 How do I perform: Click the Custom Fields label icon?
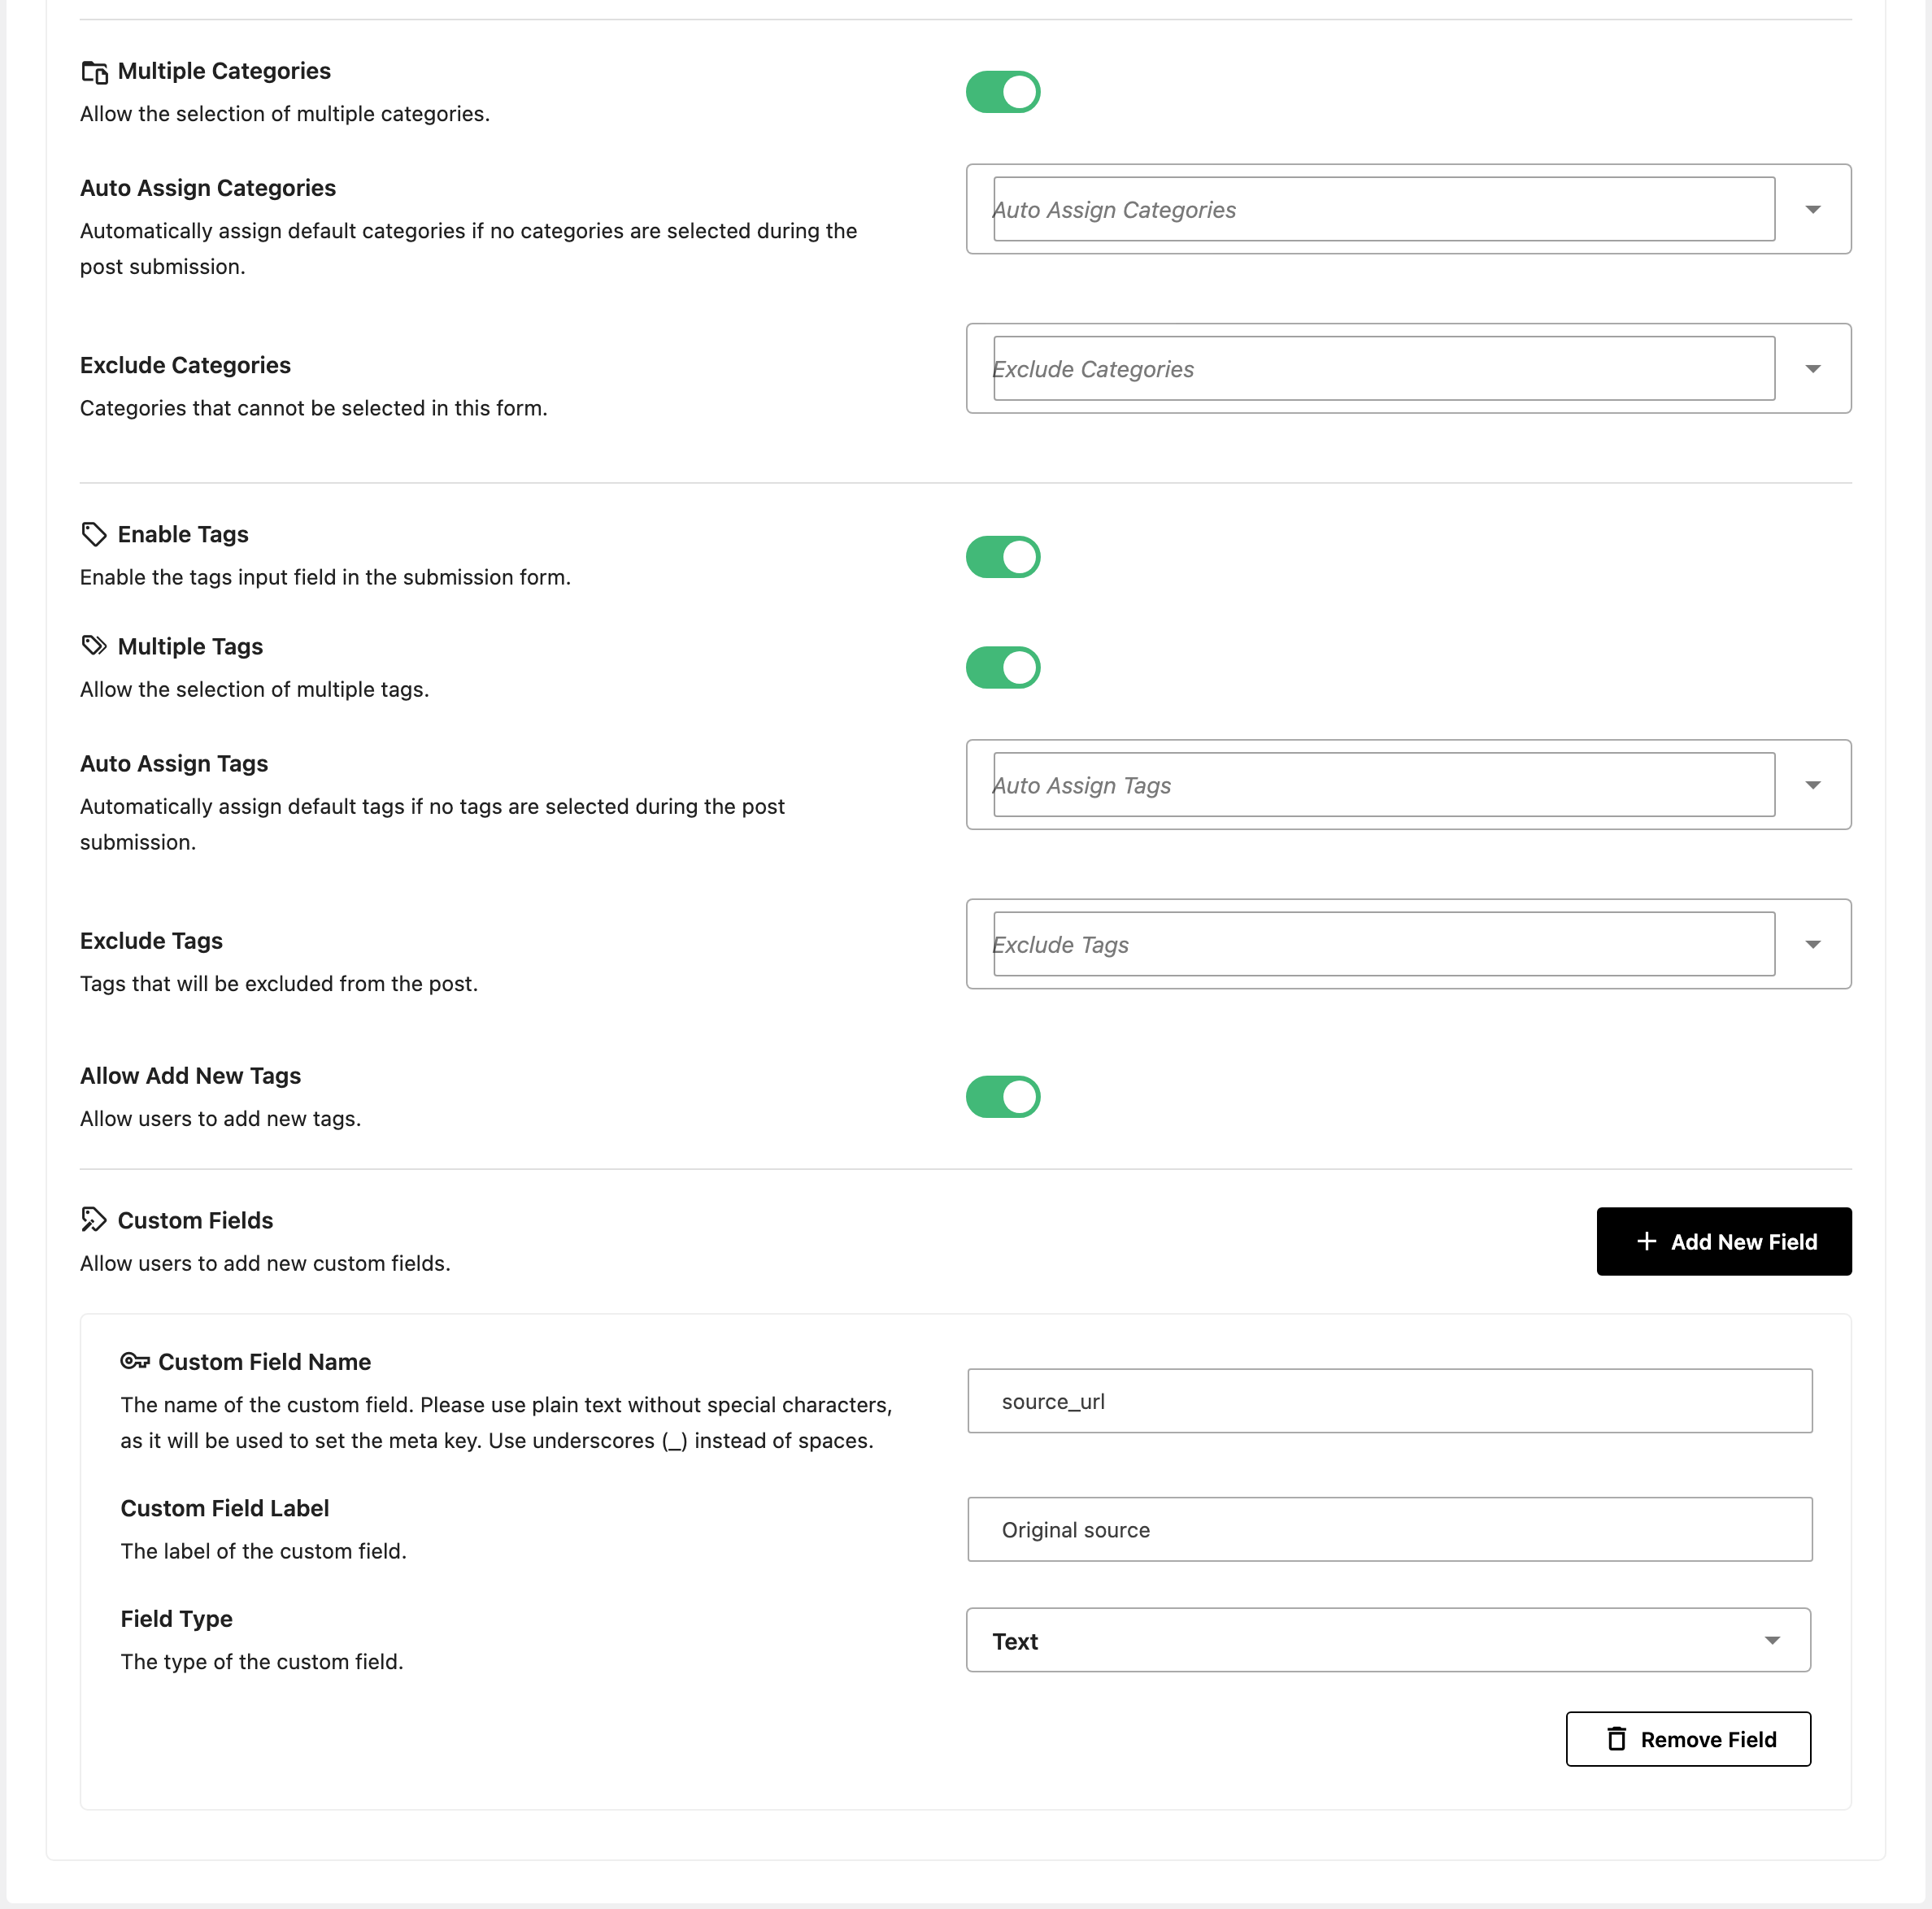(94, 1219)
